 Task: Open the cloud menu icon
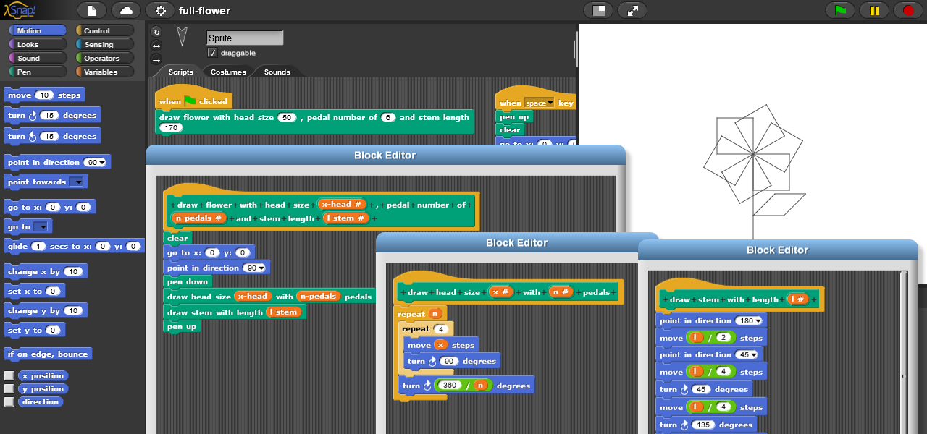(126, 11)
